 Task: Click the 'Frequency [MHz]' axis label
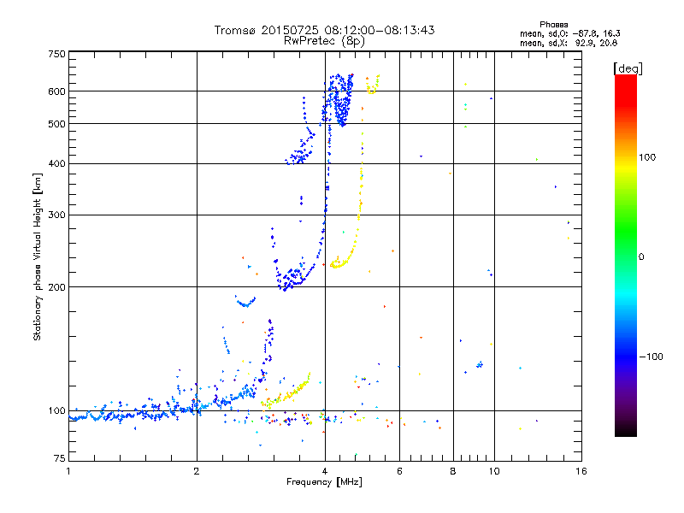click(324, 482)
